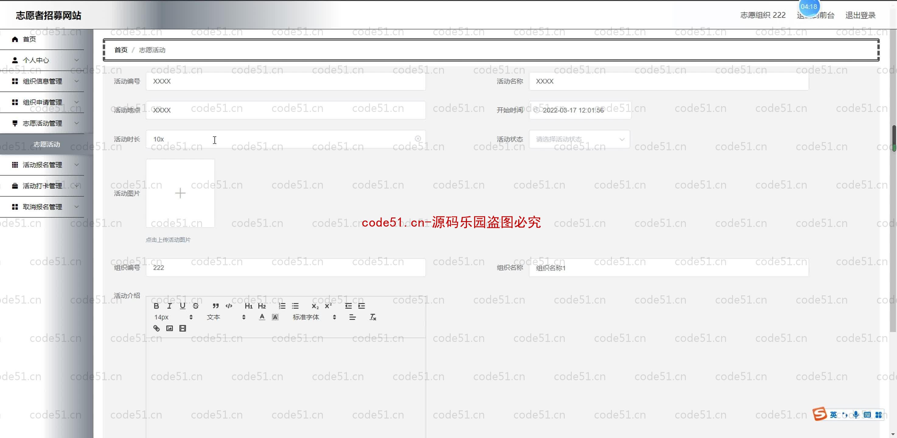Apply italic formatting in editor
This screenshot has width=897, height=438.
tap(169, 306)
